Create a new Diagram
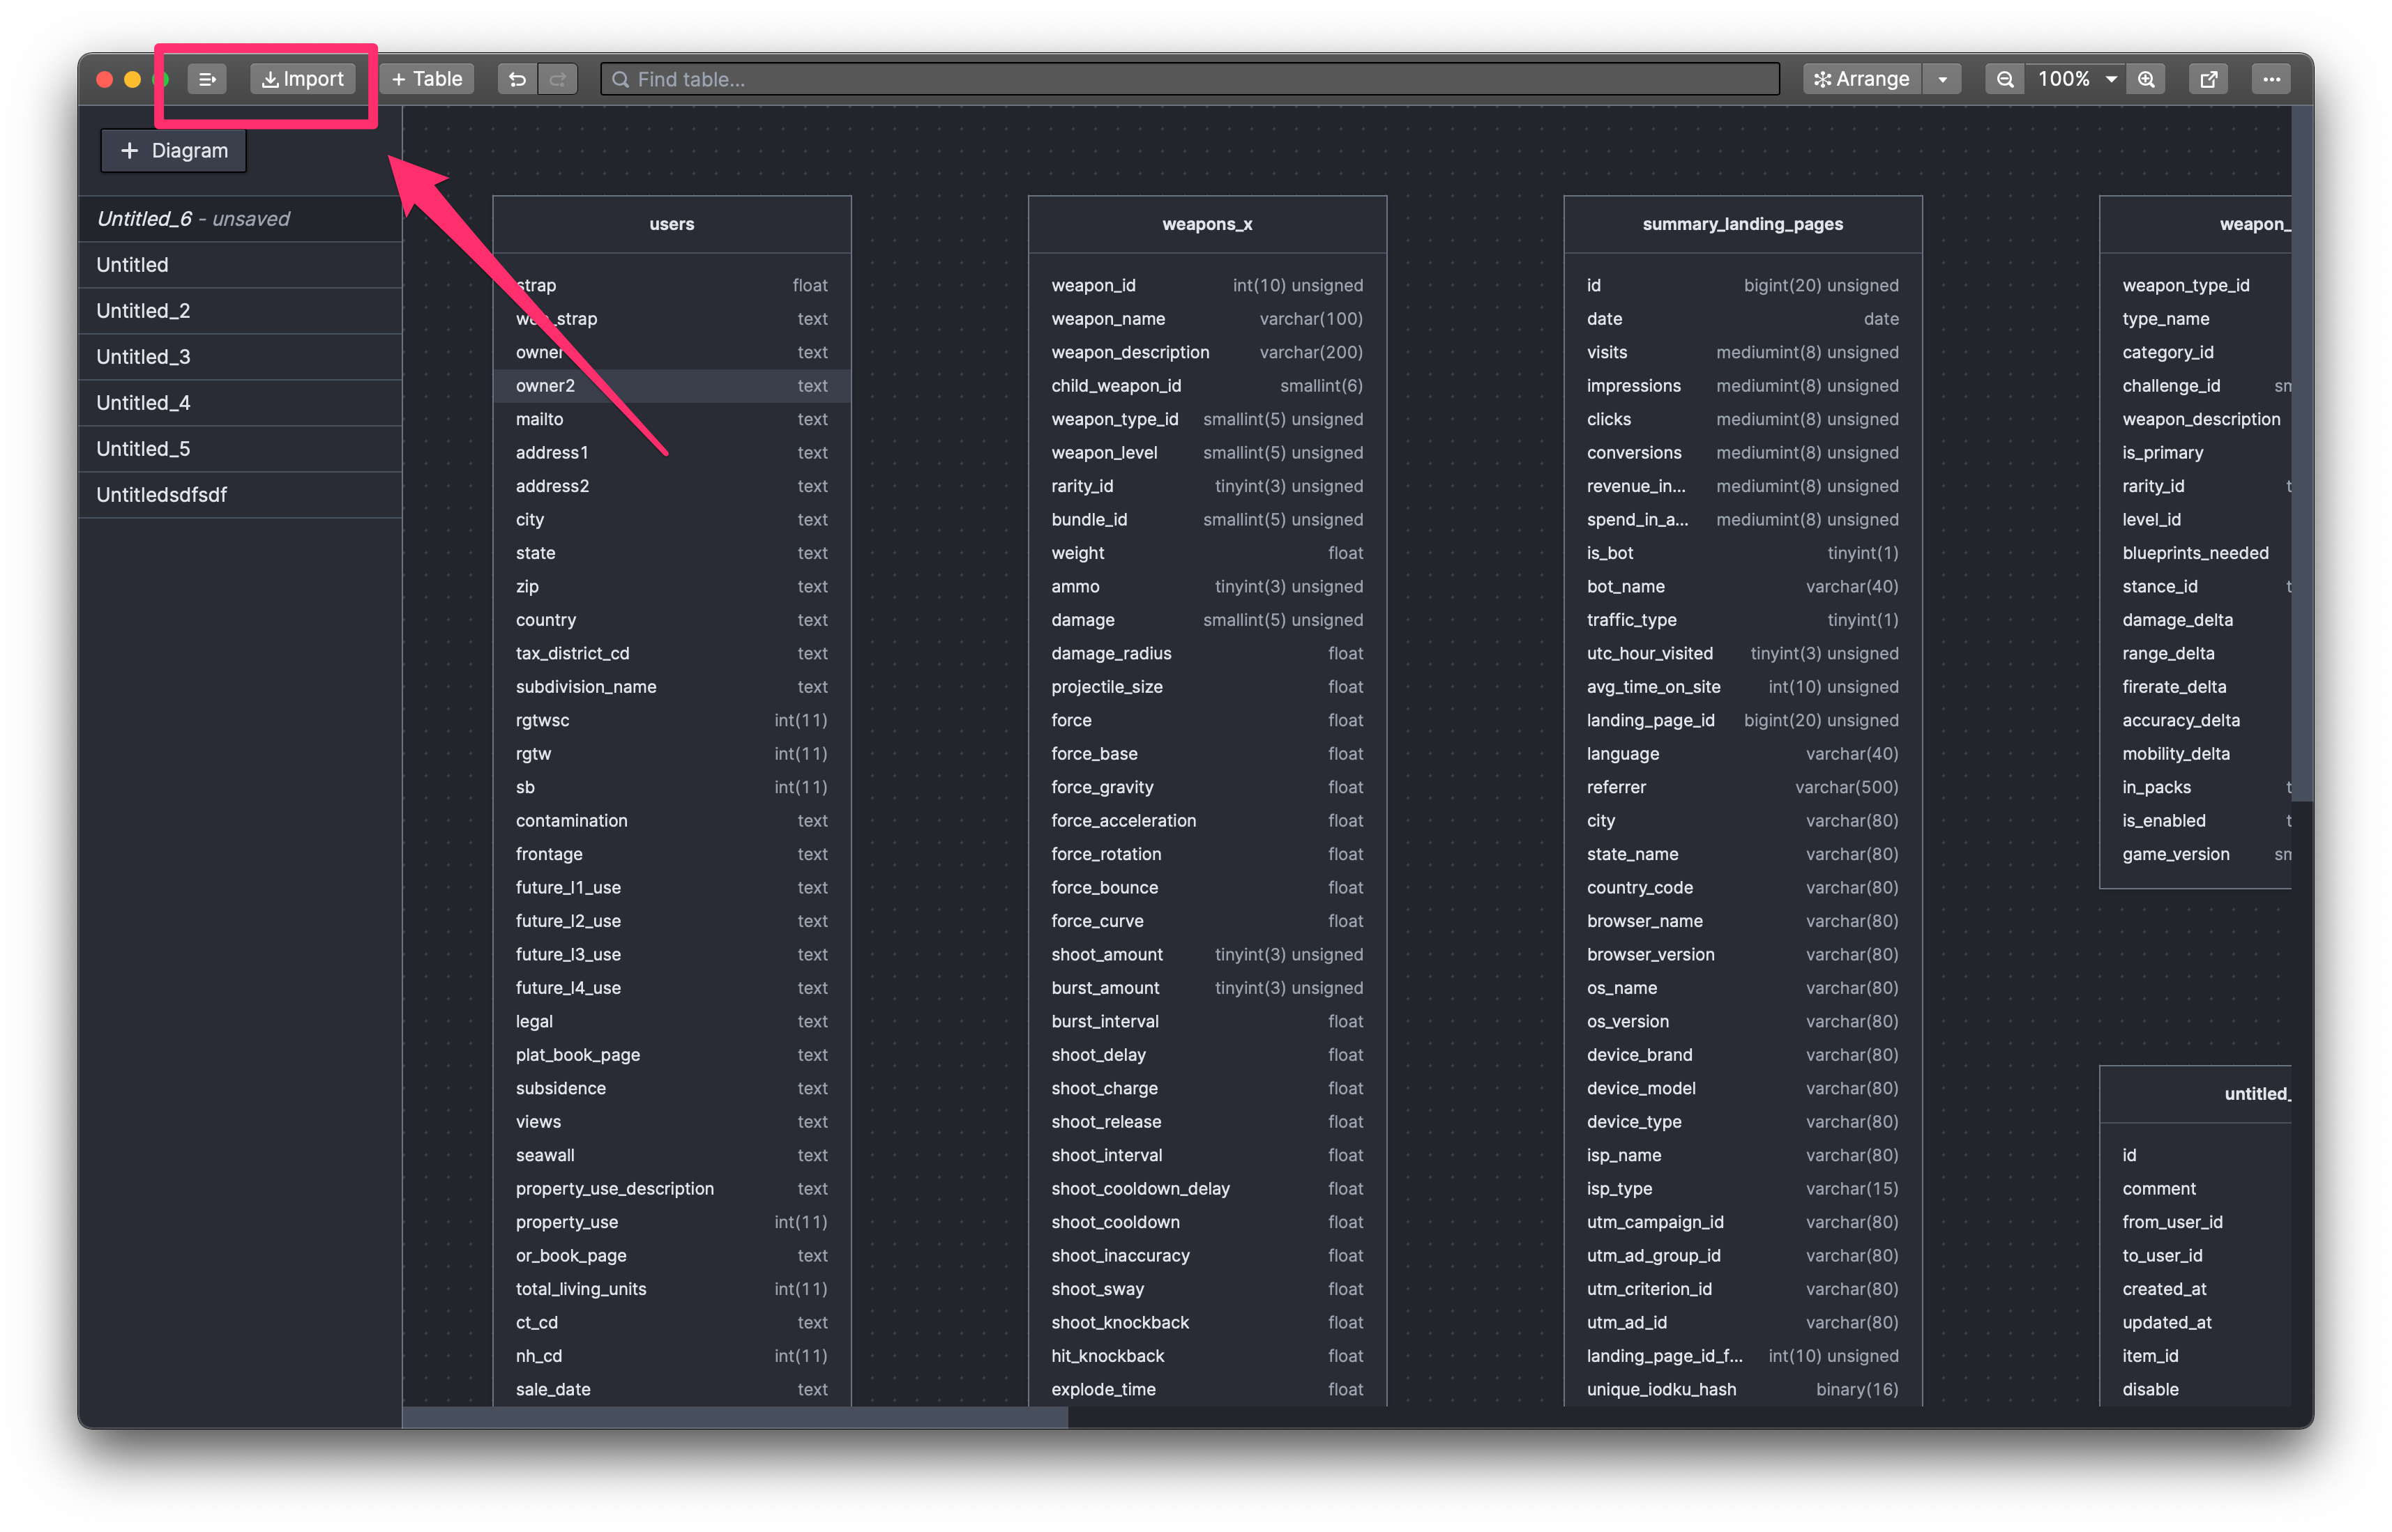This screenshot has height=1532, width=2392. 172,151
